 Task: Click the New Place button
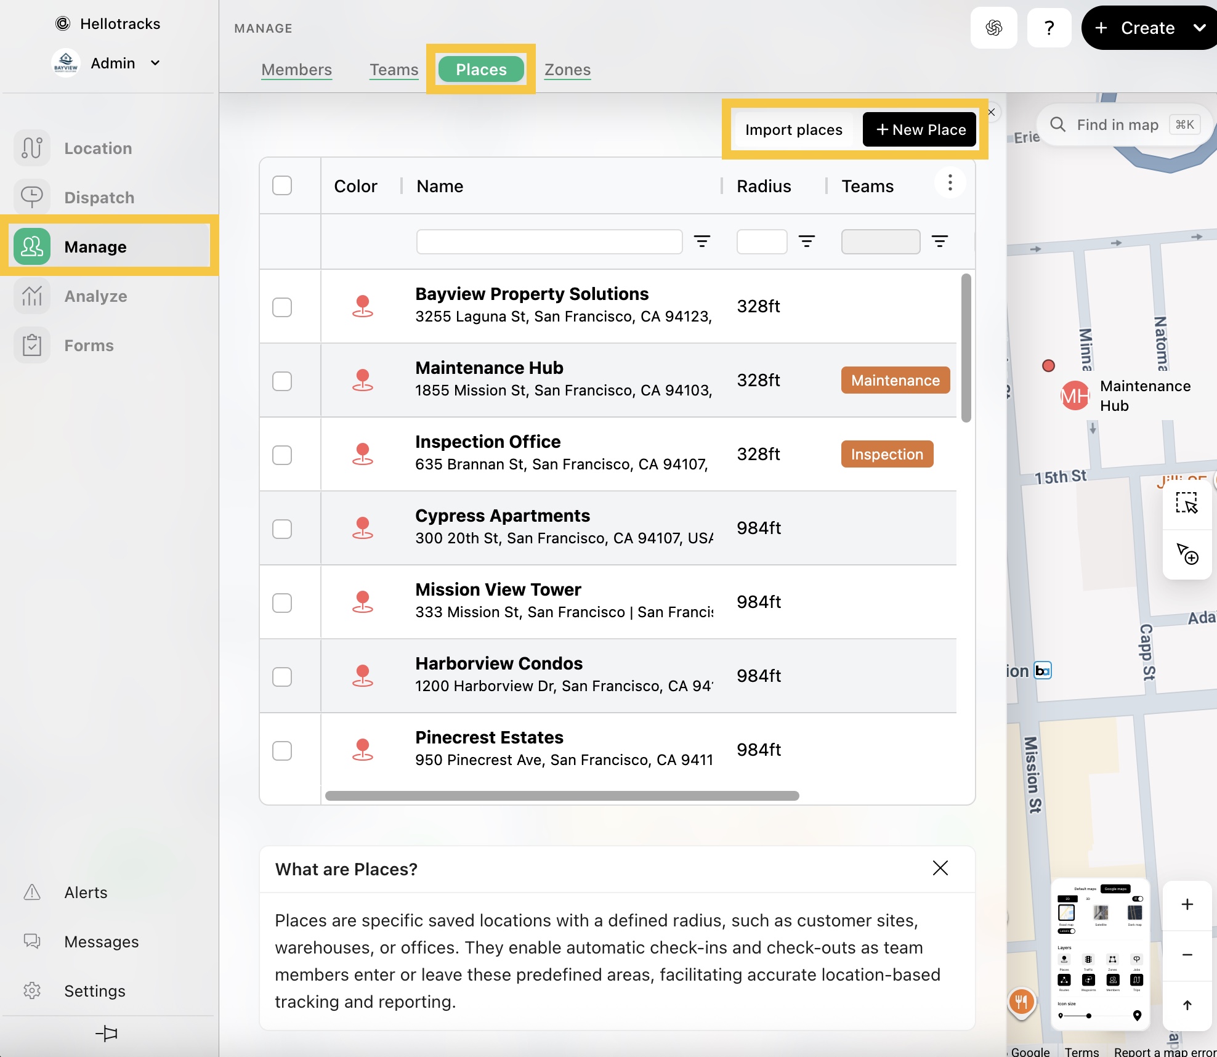[x=920, y=129]
